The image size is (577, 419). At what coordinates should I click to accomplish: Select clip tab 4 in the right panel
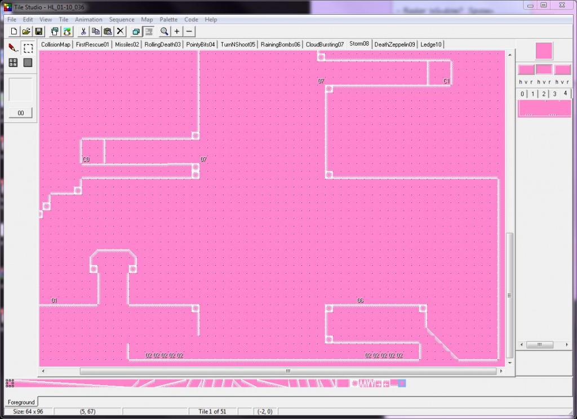[x=566, y=93]
